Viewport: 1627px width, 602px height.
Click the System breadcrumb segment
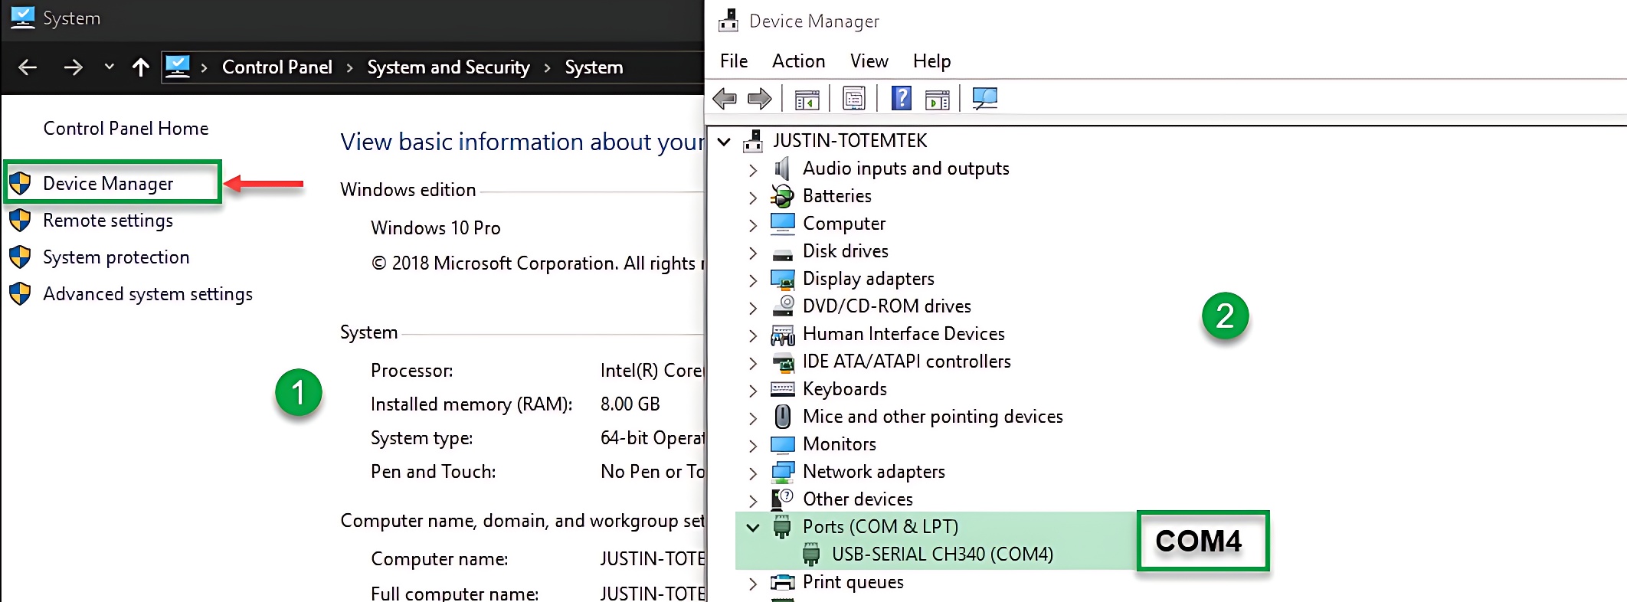[594, 67]
